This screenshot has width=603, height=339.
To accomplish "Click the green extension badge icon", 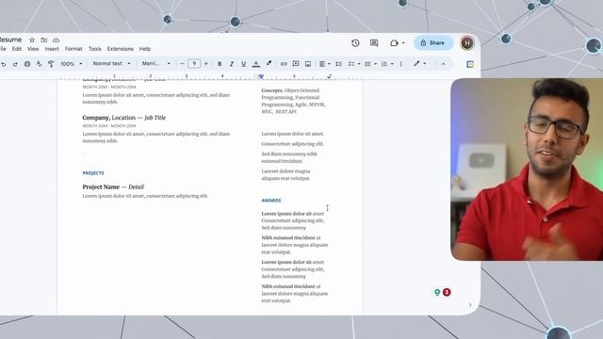I will click(437, 292).
